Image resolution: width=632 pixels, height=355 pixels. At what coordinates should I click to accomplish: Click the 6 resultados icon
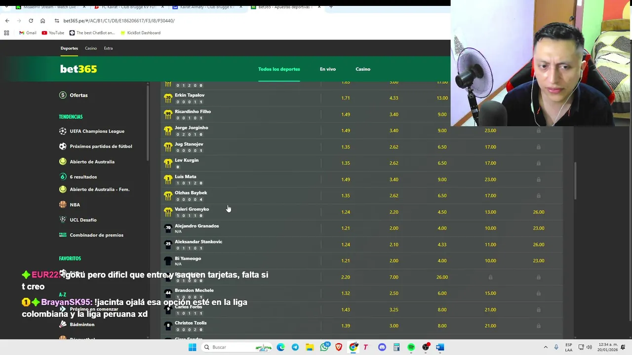point(63,177)
